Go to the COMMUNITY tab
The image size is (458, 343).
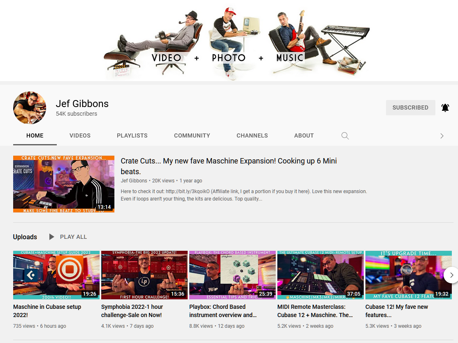[192, 135]
